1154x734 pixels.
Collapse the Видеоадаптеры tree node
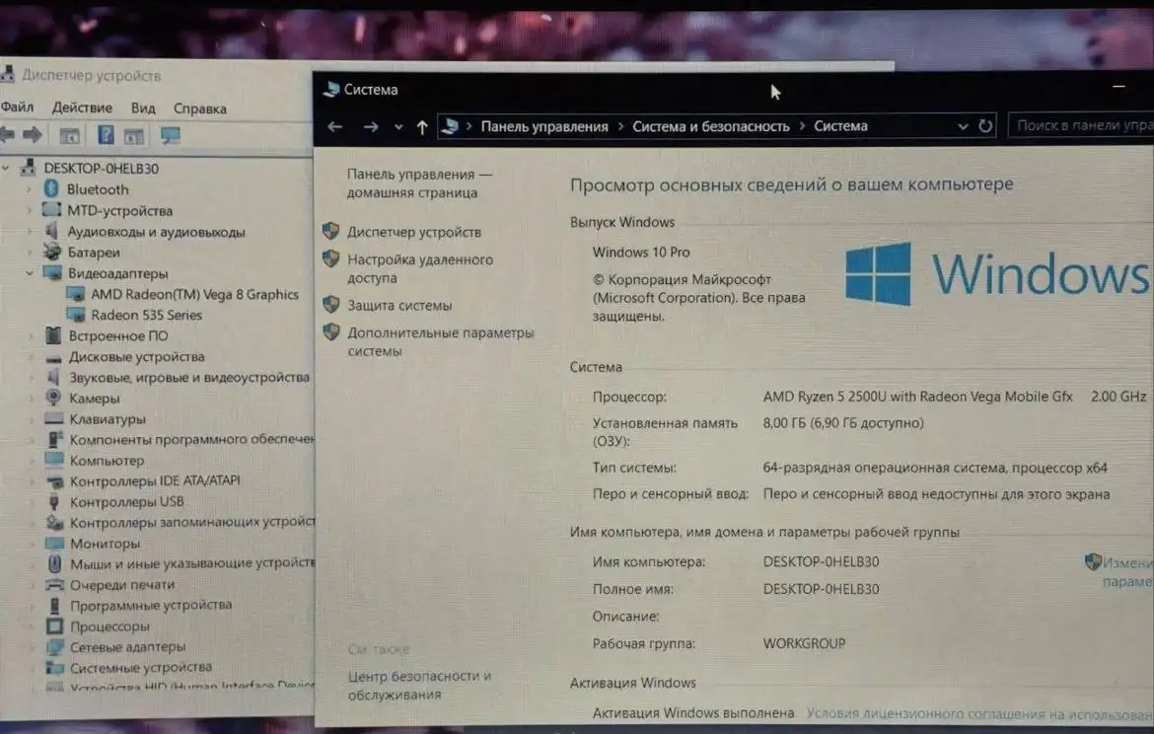tap(30, 273)
